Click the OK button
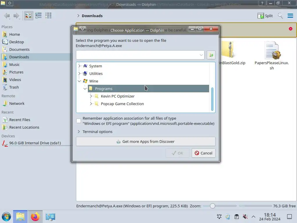This screenshot has height=223, width=297. tap(178, 153)
